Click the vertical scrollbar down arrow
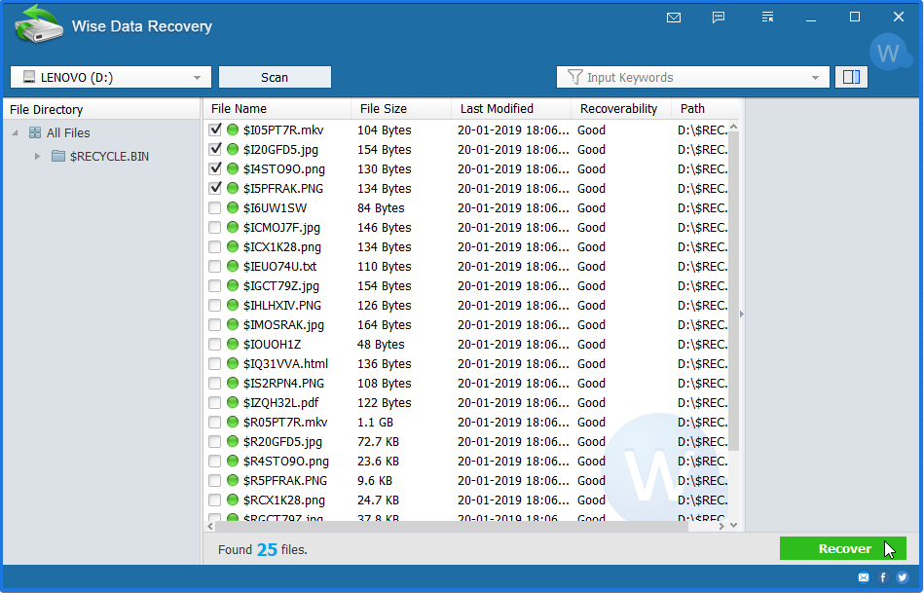 734,525
